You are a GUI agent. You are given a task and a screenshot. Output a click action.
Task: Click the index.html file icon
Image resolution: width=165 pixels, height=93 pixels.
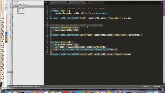(18, 11)
